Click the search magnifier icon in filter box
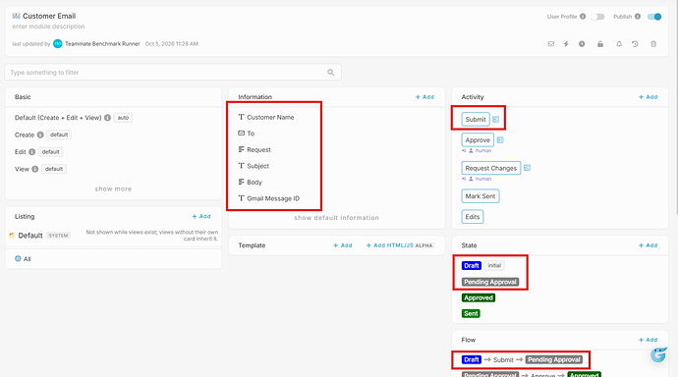Image resolution: width=678 pixels, height=377 pixels. click(x=331, y=72)
